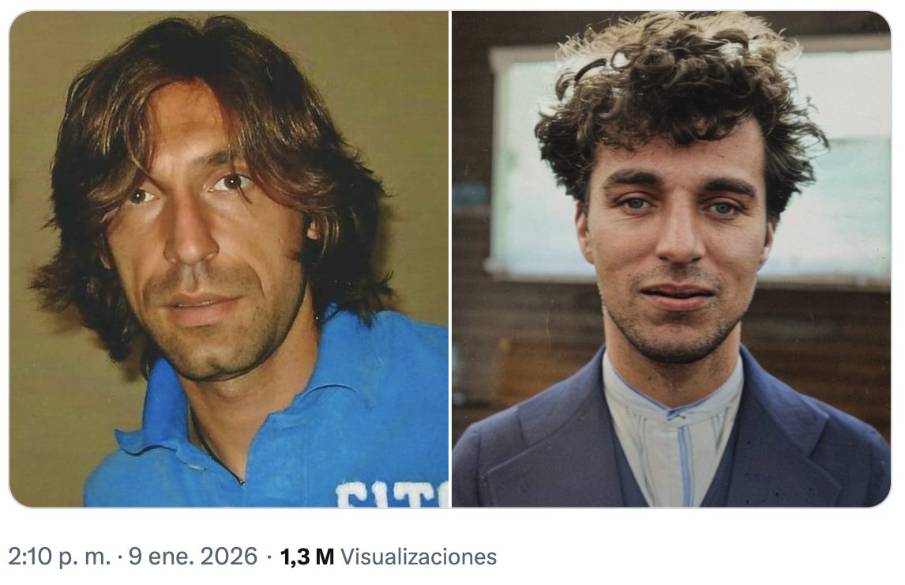Open the 9 ene. 2026 date link
The width and height of the screenshot is (905, 585).
193,557
